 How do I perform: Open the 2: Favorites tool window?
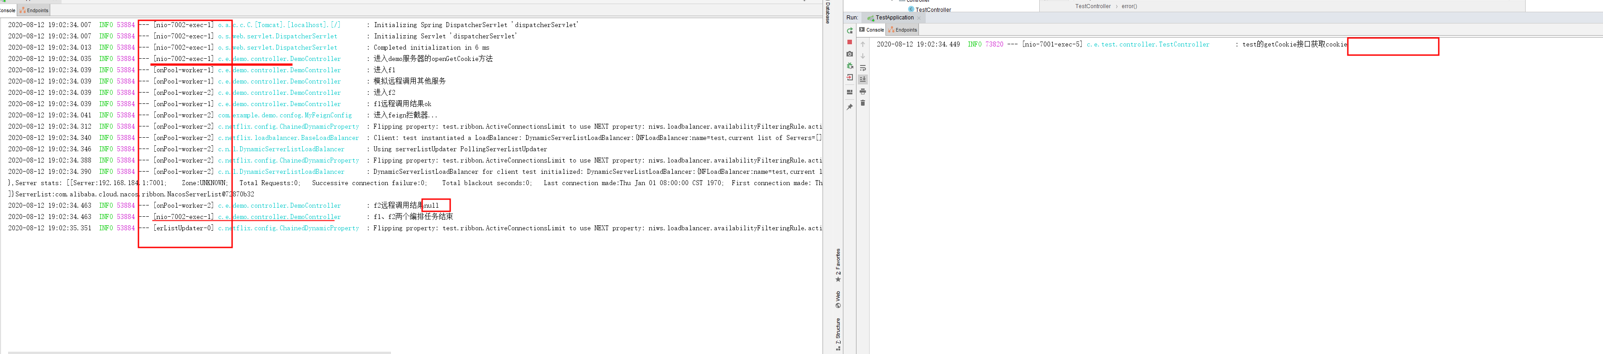coord(838,266)
